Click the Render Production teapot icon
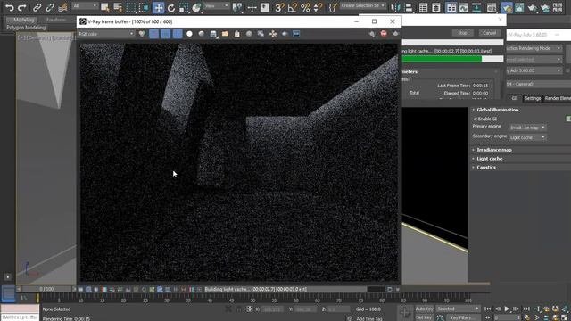This screenshot has height=321, width=571. coord(532,7)
